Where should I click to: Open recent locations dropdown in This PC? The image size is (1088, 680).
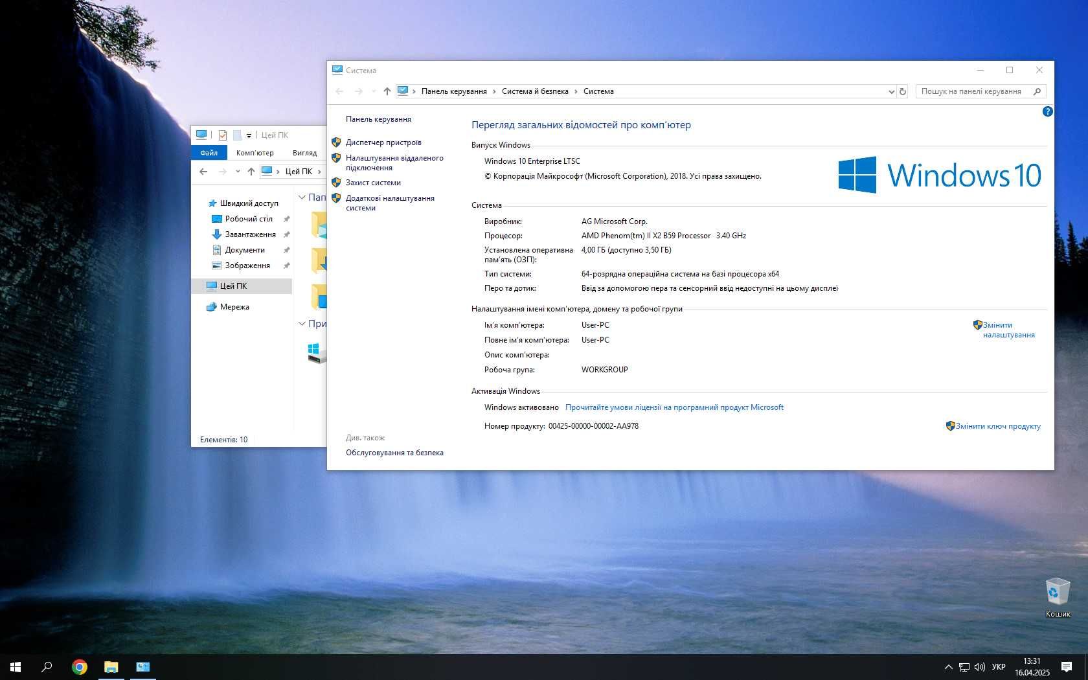click(238, 172)
